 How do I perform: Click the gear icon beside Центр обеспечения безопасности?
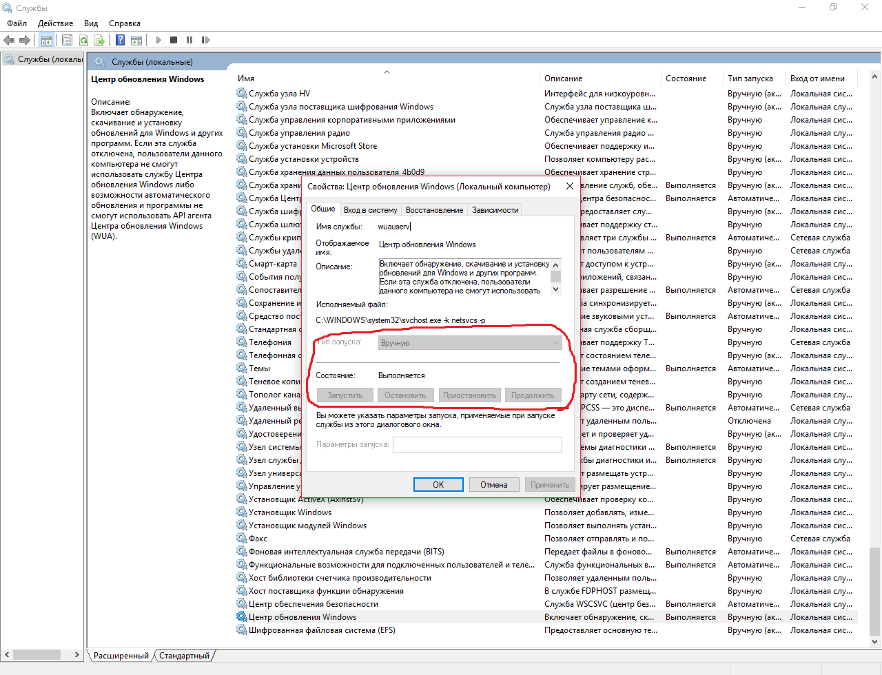[242, 603]
